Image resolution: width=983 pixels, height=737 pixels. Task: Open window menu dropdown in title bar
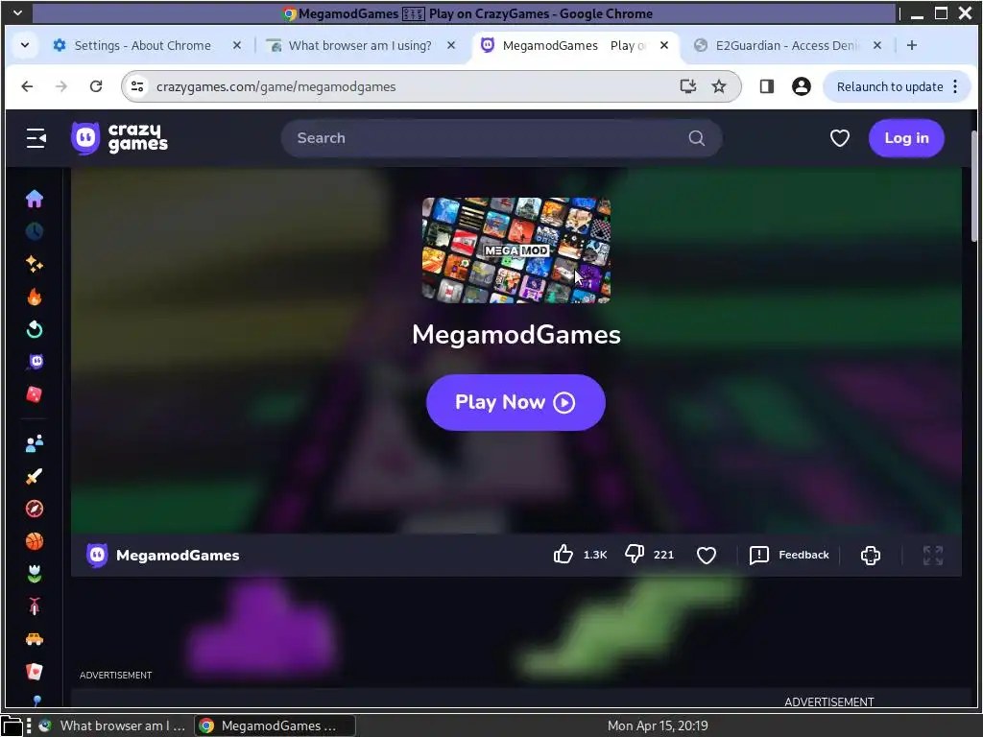point(17,12)
